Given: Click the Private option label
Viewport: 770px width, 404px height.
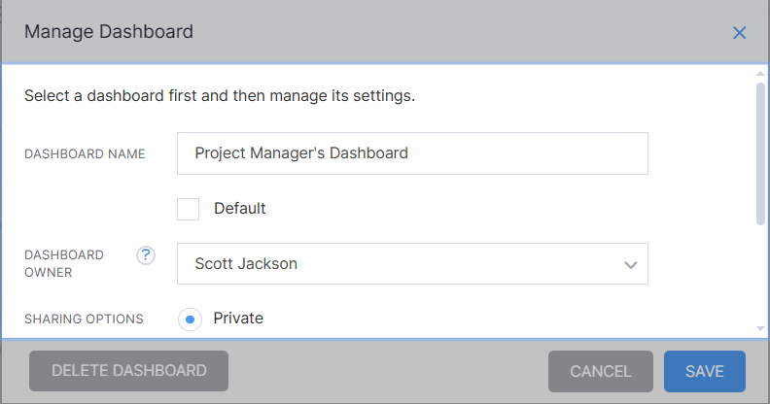Looking at the screenshot, I should click(238, 319).
